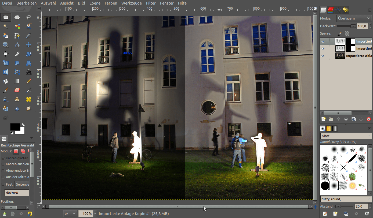
Task: Create a new layer
Action: pyautogui.click(x=323, y=119)
